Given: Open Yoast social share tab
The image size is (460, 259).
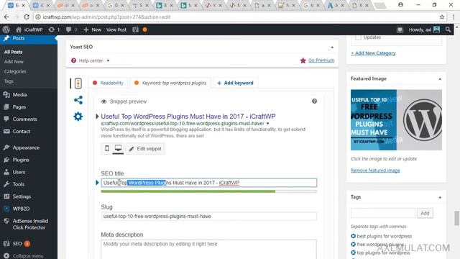Looking at the screenshot, I should click(x=78, y=100).
